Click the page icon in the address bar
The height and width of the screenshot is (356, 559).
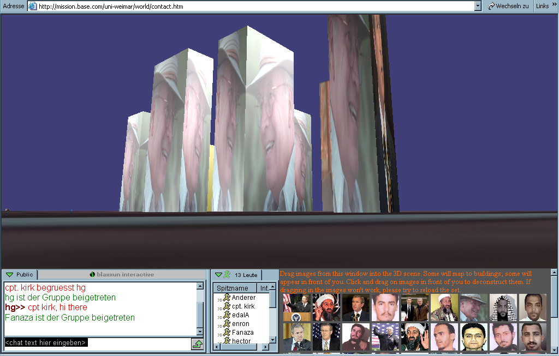point(32,6)
